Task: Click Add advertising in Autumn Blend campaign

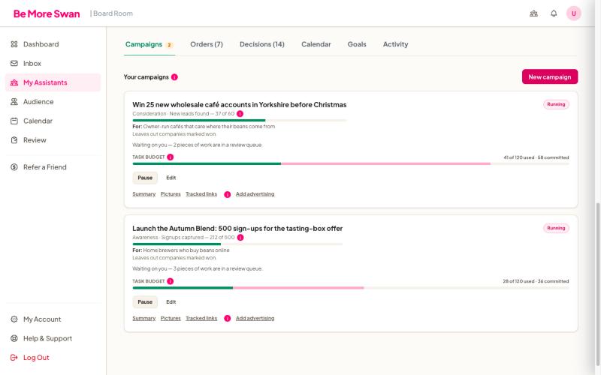Action: [255, 318]
